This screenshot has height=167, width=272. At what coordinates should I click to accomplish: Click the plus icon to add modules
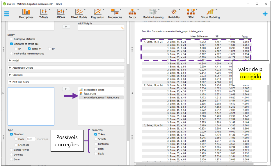pos(265,14)
